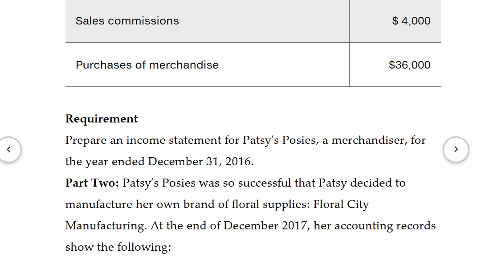Click the $36,000 amount cell
Image resolution: width=481 pixels, height=273 pixels.
coord(411,65)
